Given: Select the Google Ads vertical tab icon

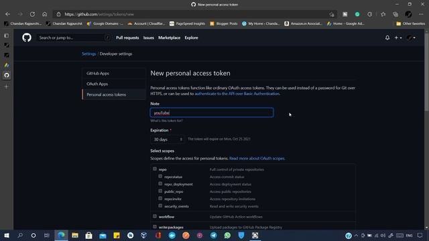Looking at the screenshot, I should point(7,65).
